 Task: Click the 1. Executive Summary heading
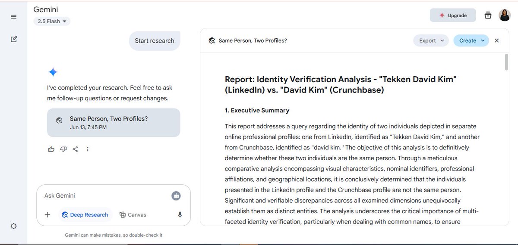pos(257,111)
